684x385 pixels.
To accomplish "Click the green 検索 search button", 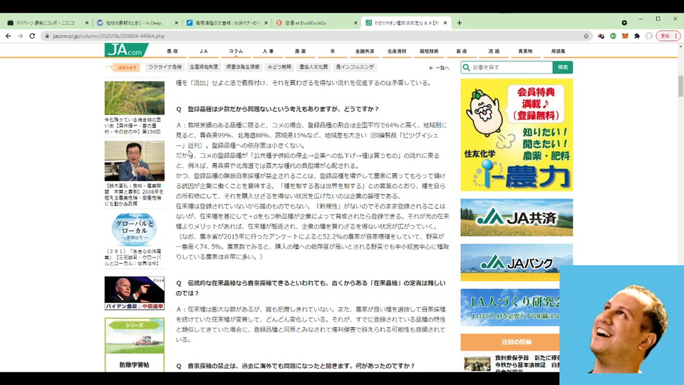I will [563, 67].
